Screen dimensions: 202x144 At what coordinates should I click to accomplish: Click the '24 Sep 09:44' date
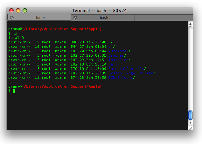93,51
